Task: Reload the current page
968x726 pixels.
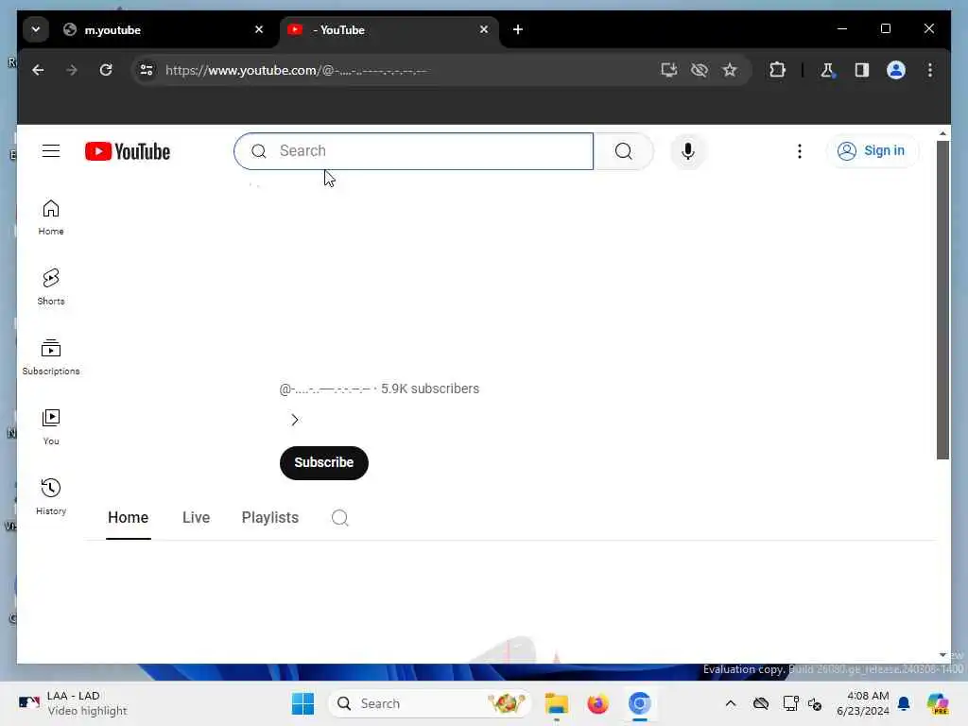Action: click(x=106, y=70)
